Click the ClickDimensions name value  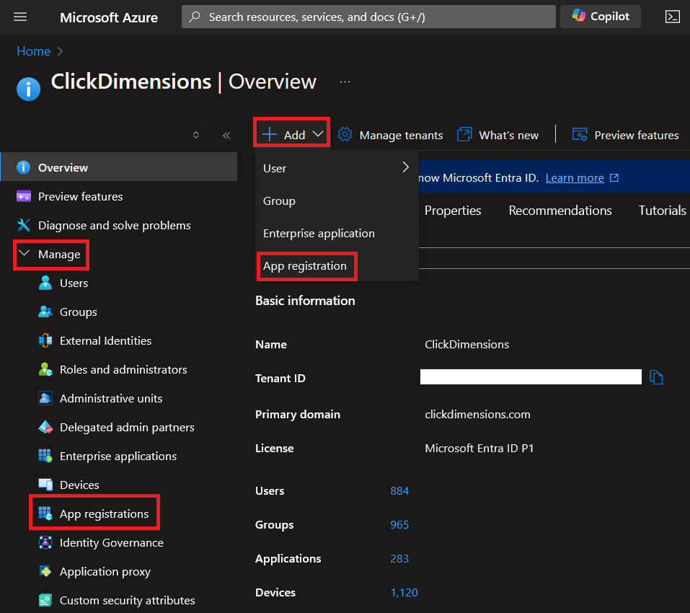pos(467,345)
